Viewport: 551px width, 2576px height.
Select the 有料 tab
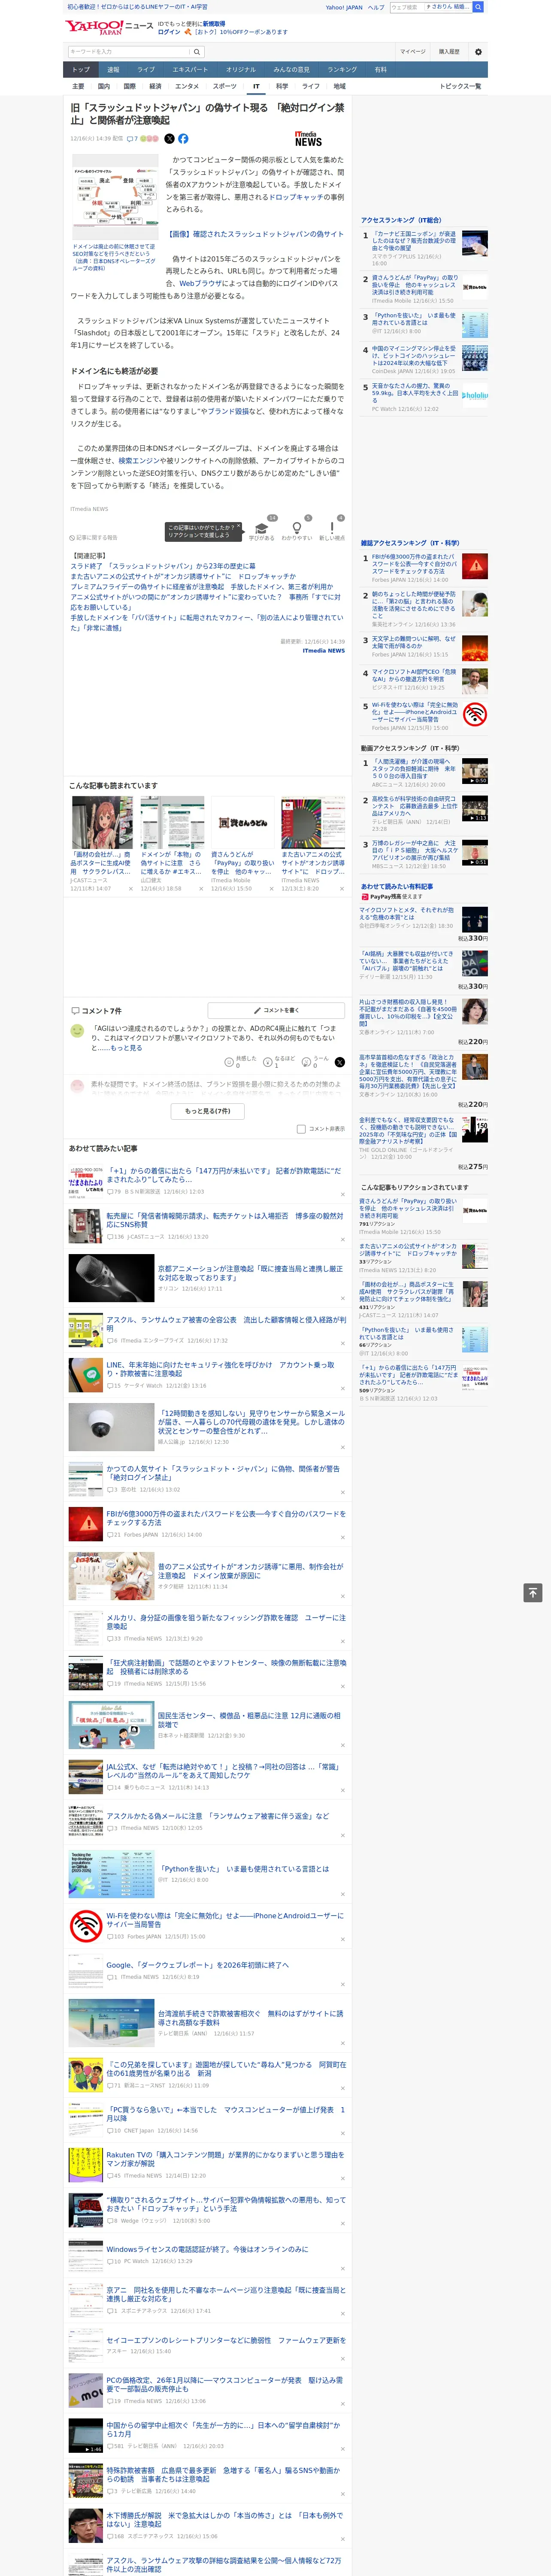point(380,70)
